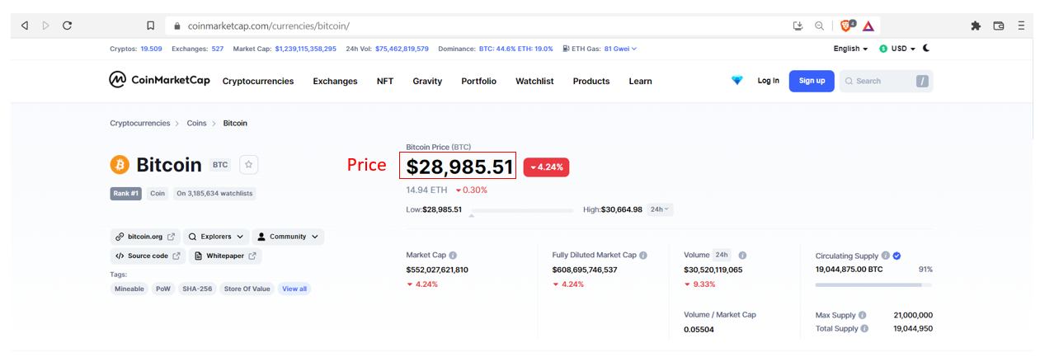Click the SHA-256 tag
Viewport: 1040px width, 357px height.
197,289
